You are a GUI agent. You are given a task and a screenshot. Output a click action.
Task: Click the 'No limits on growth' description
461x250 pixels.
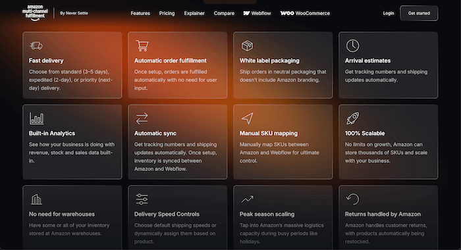(386, 153)
